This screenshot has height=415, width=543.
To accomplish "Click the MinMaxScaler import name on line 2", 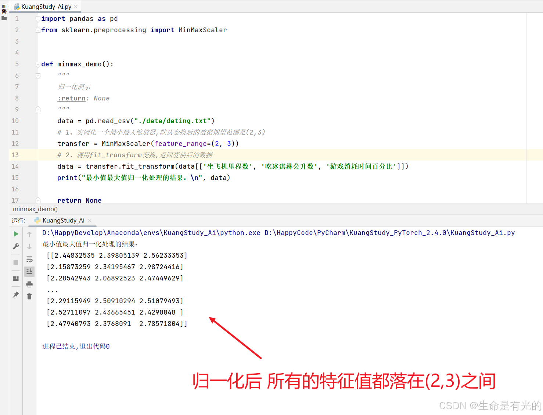I will pyautogui.click(x=203, y=30).
